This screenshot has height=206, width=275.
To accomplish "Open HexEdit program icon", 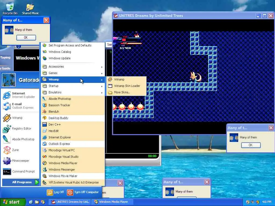I will [x=45, y=131].
